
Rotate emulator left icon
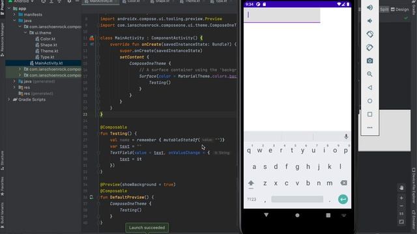[x=369, y=34]
